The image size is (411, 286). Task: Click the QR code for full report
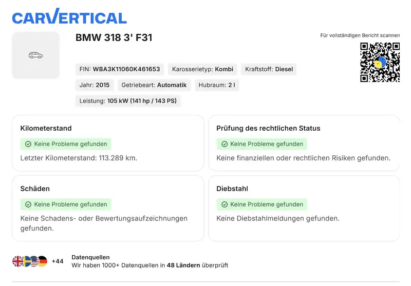pyautogui.click(x=380, y=62)
